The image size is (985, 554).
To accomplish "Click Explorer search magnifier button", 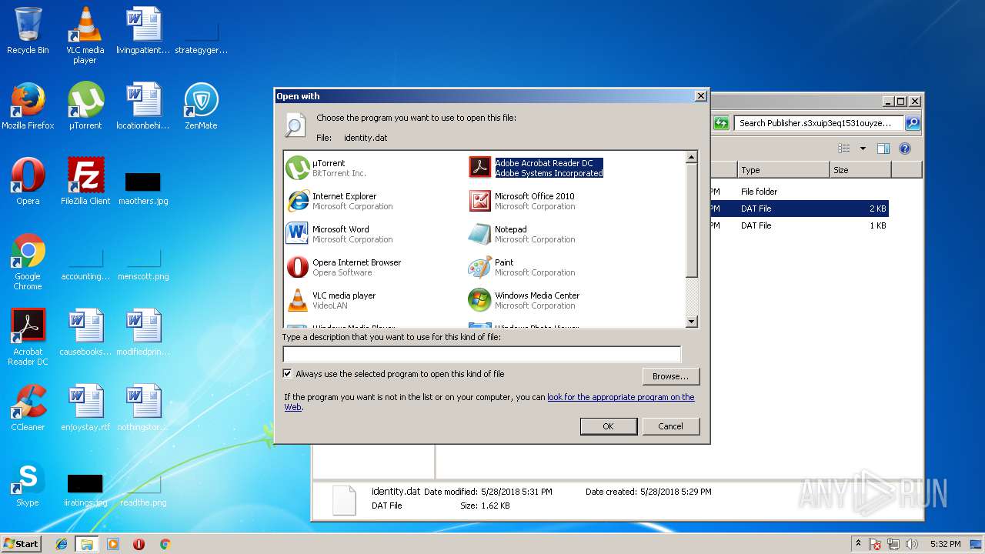I will [913, 122].
